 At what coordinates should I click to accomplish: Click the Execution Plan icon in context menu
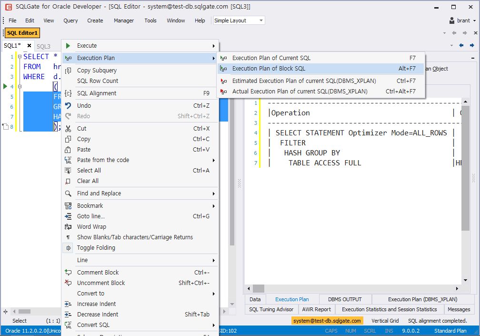coord(68,58)
